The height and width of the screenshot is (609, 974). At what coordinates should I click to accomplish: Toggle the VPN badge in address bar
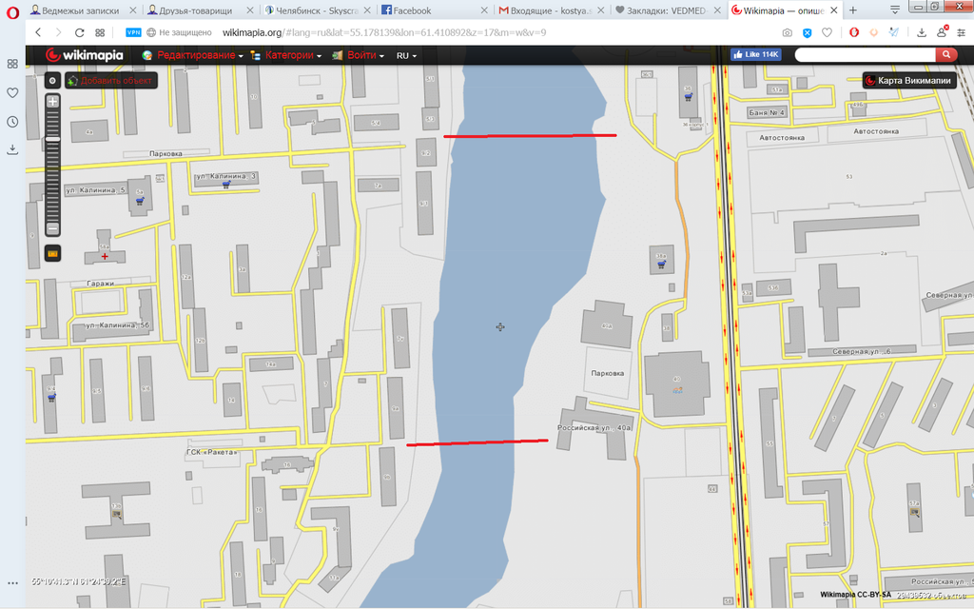click(x=133, y=32)
